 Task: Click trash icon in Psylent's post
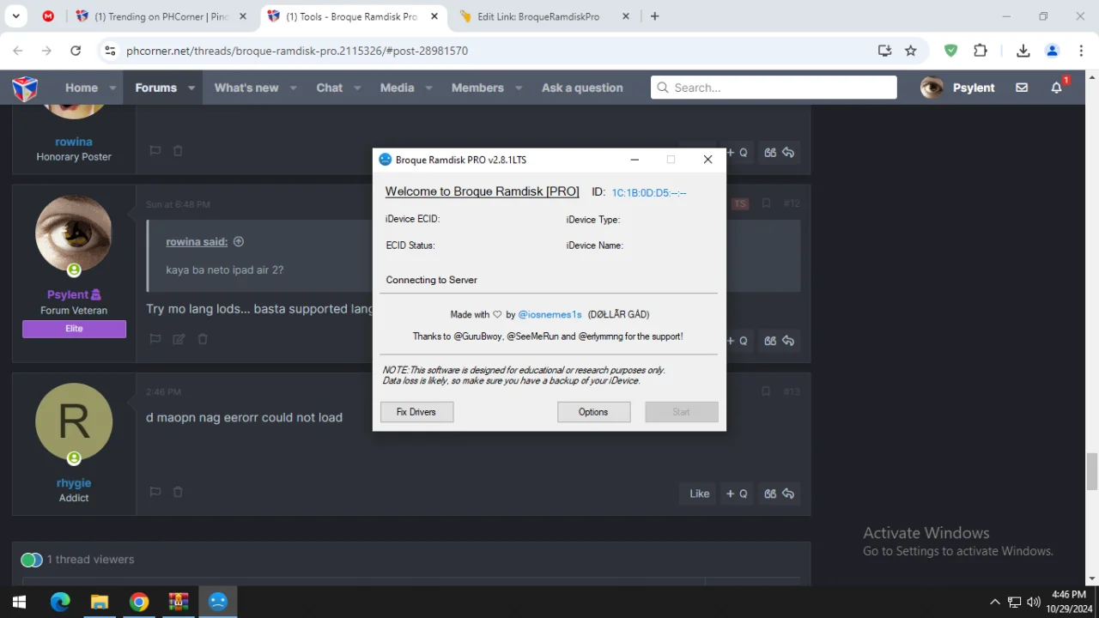203,339
